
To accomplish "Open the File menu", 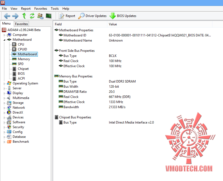I will (4, 9).
